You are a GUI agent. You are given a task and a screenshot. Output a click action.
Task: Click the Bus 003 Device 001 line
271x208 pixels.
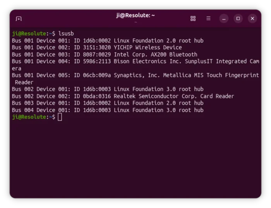click(x=107, y=103)
